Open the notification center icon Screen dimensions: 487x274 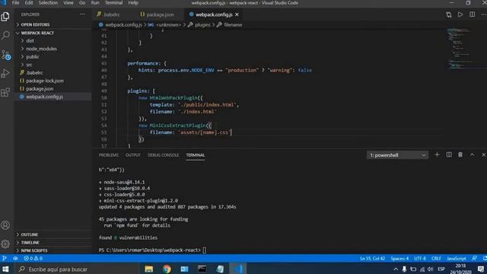[480, 269]
